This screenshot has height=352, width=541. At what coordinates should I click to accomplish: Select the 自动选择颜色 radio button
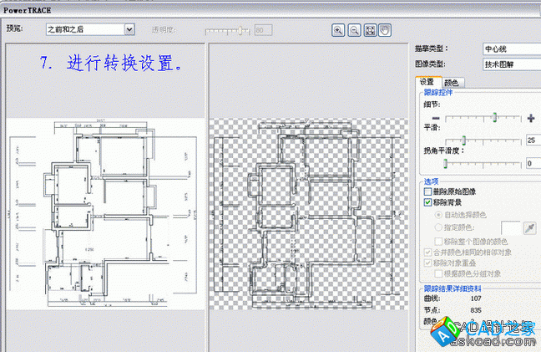(x=438, y=215)
